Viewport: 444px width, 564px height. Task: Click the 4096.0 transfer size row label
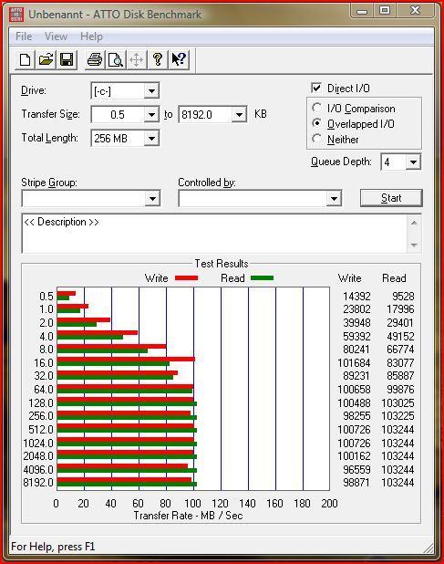(38, 469)
